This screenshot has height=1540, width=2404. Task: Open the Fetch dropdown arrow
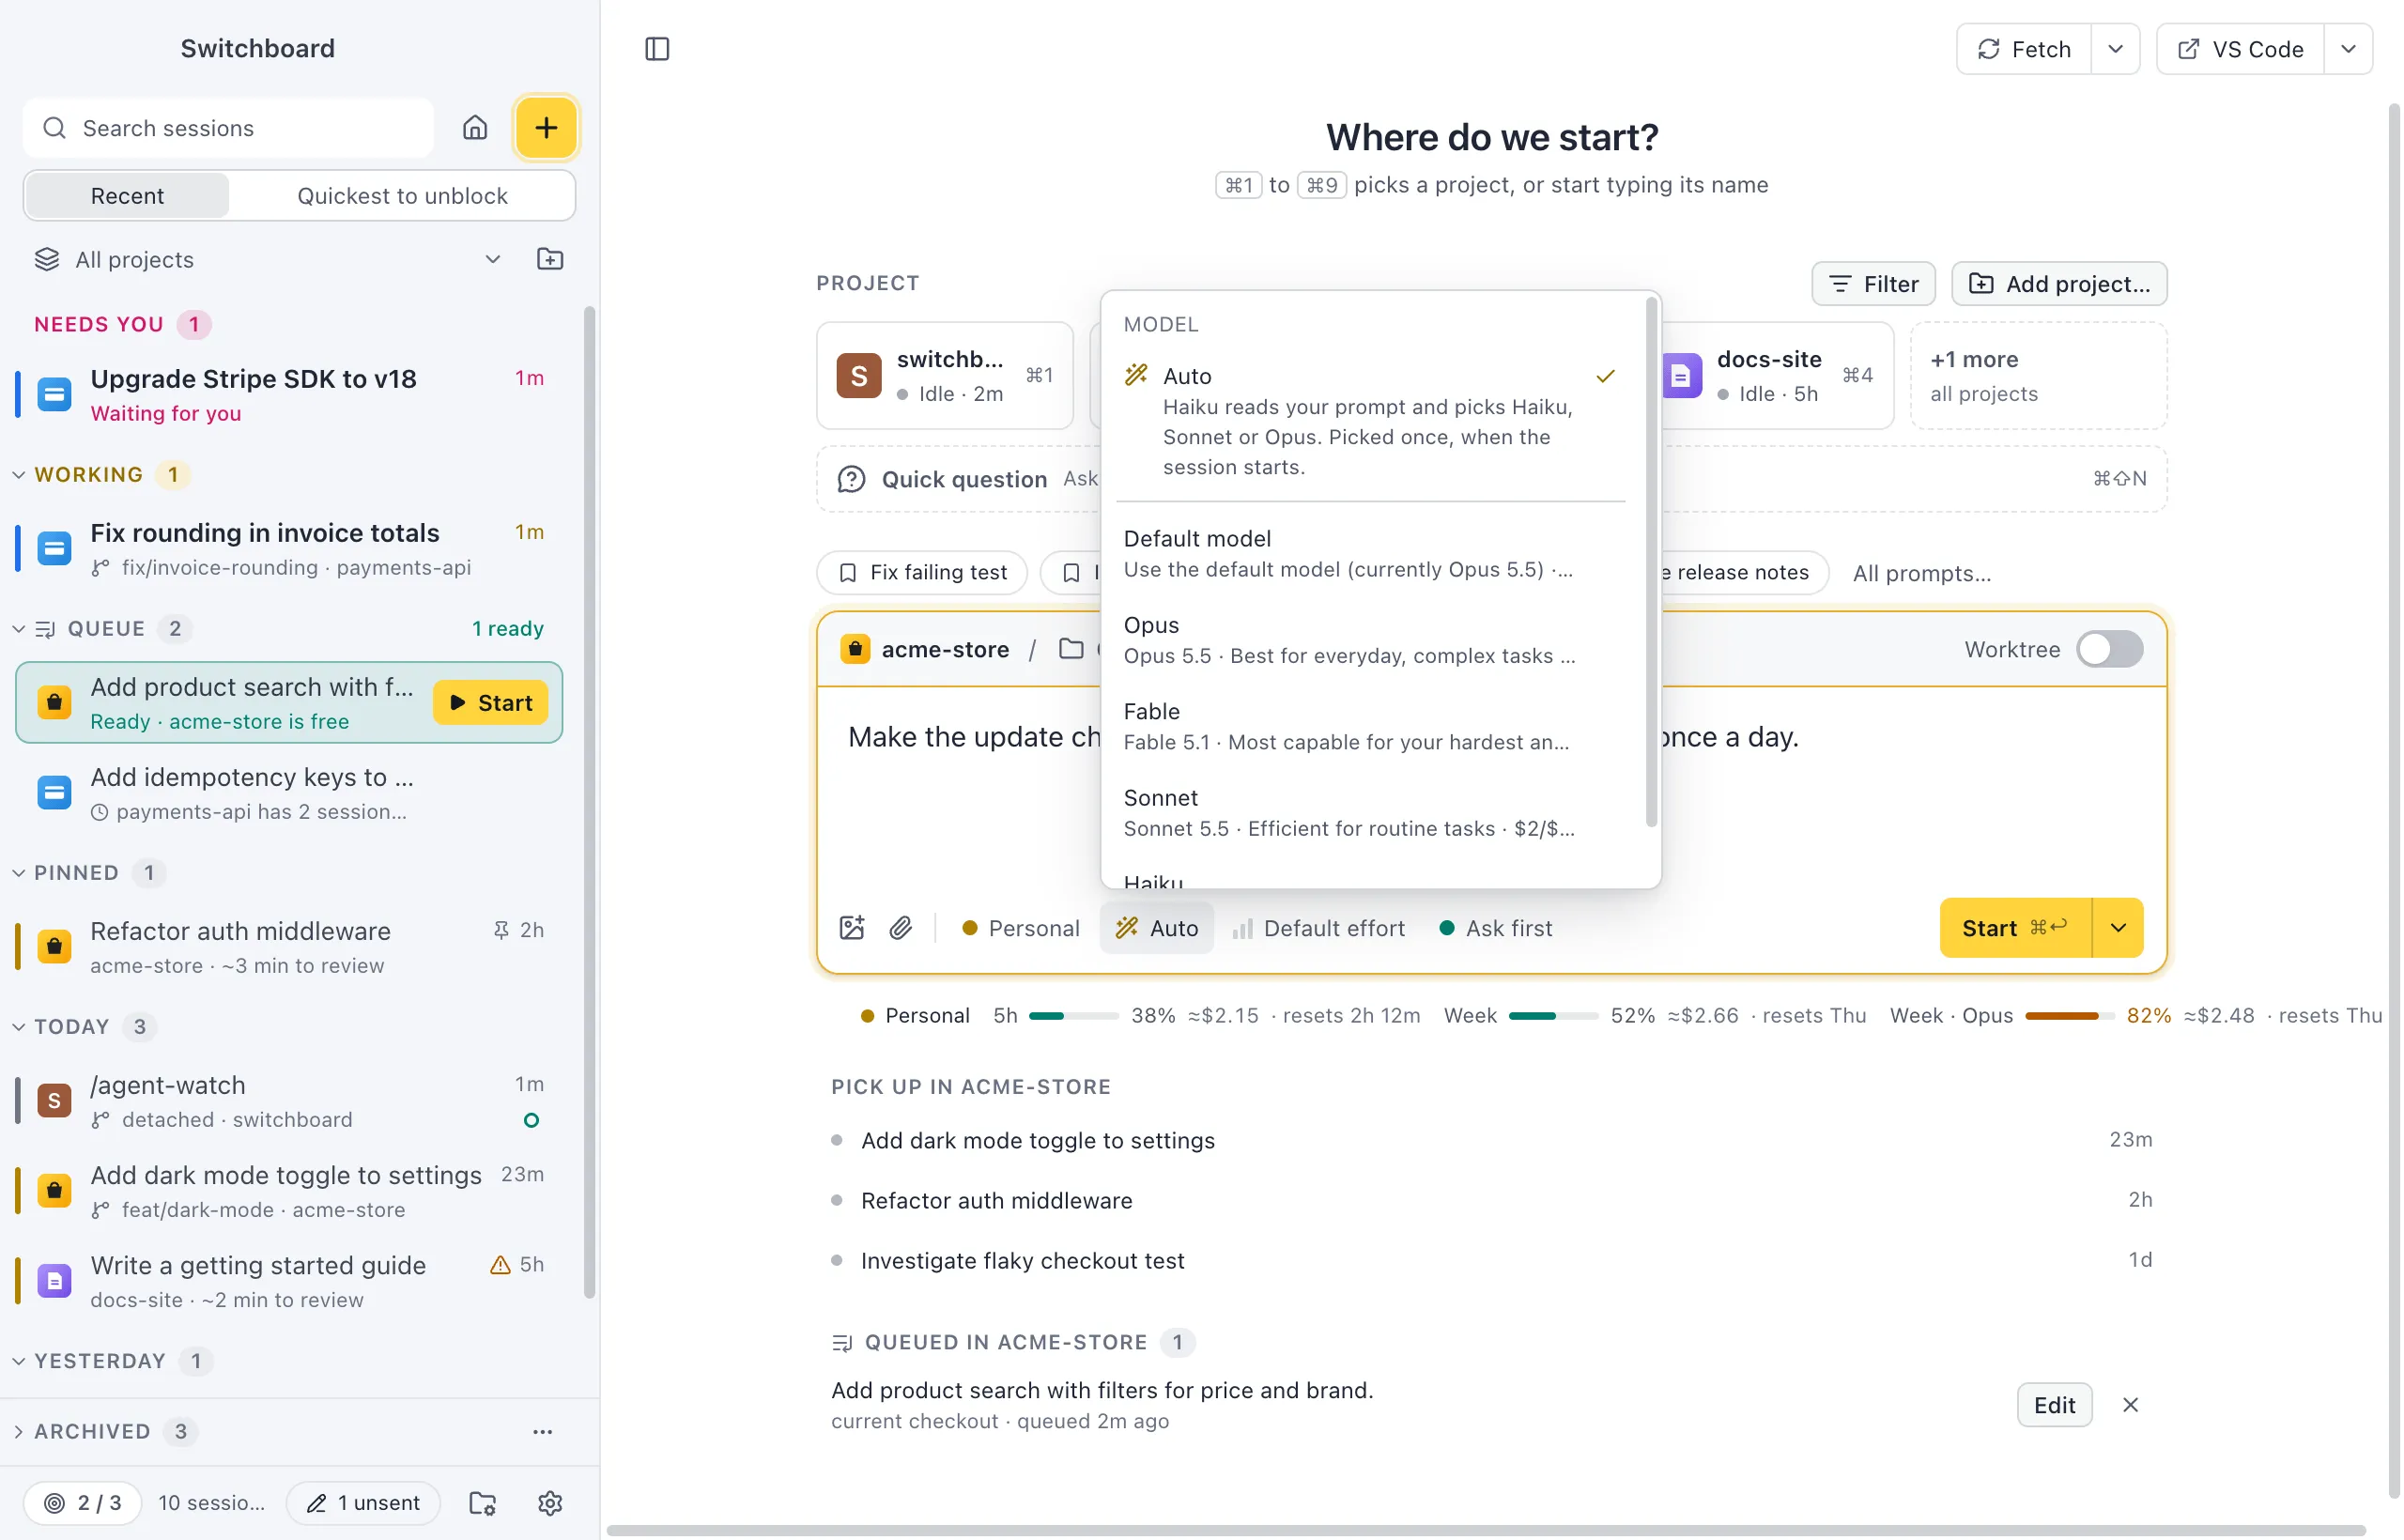point(2115,49)
